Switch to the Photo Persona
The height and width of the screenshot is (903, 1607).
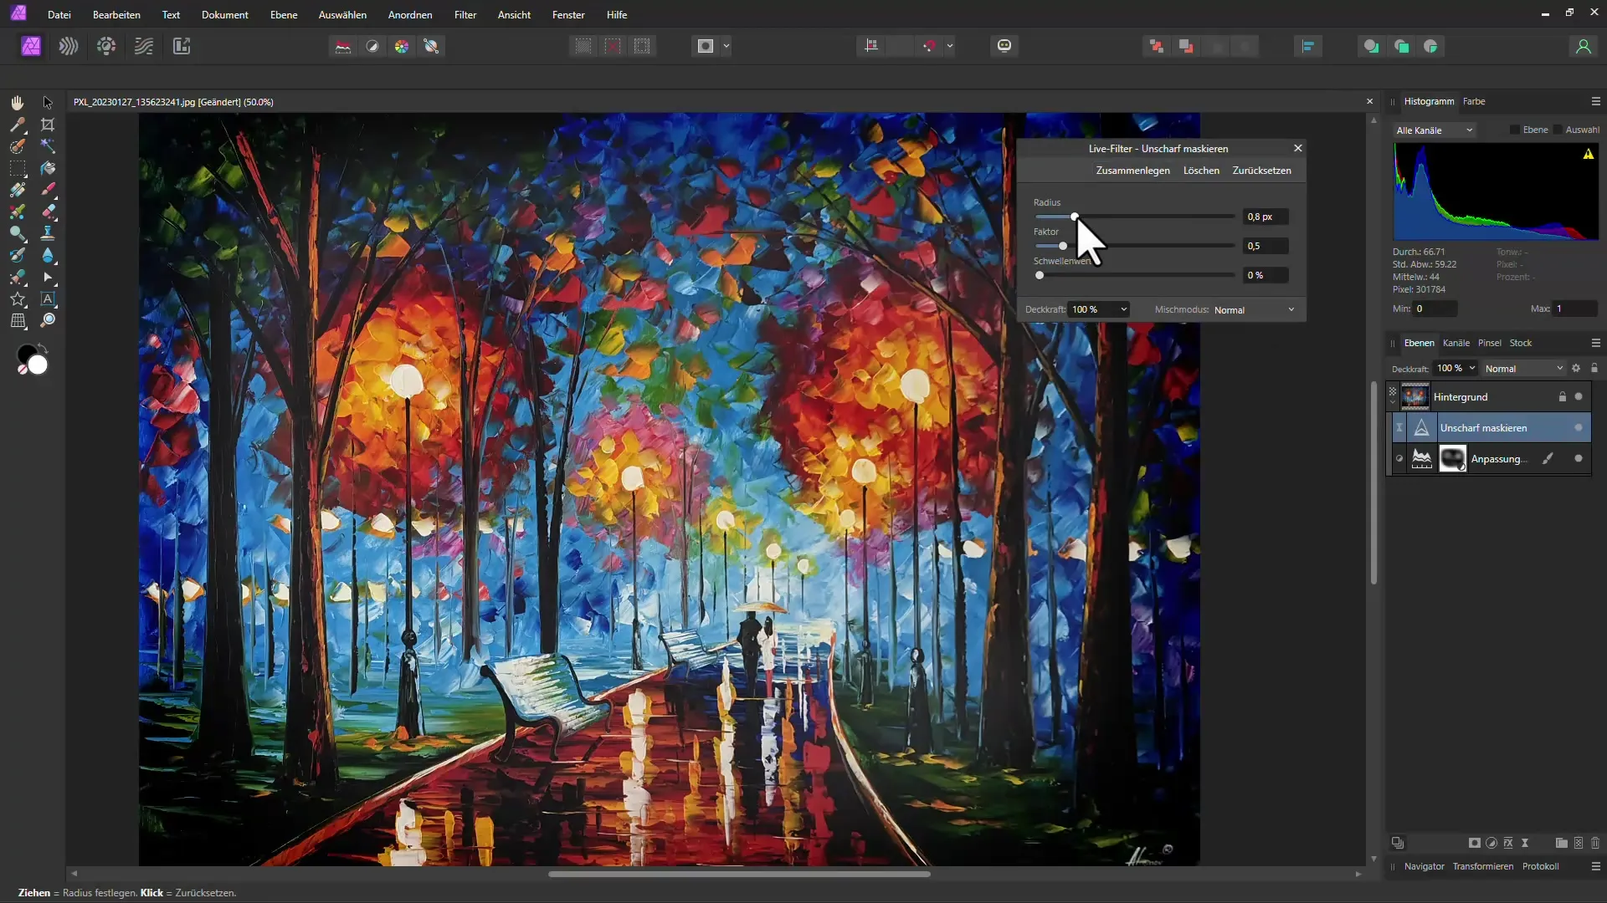(31, 46)
